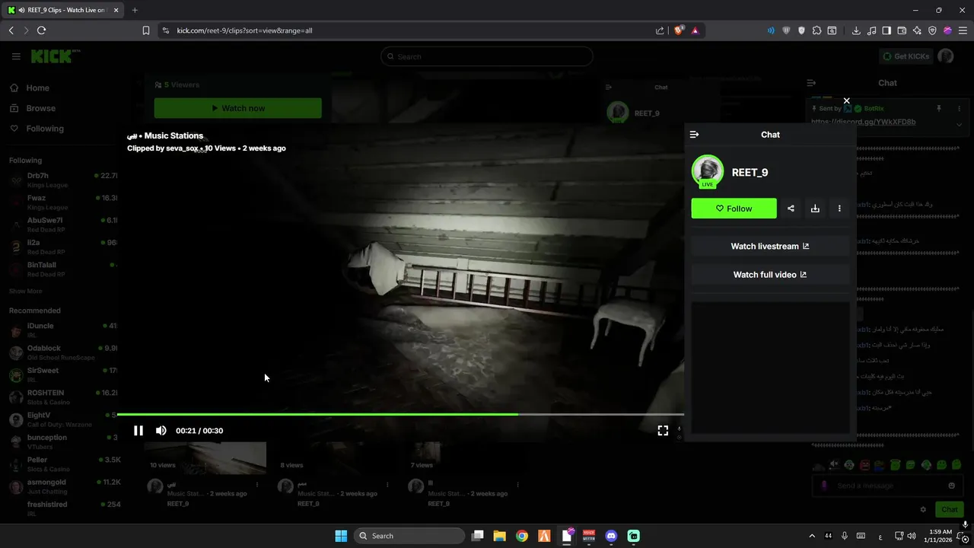
Task: Open asmongold recommended channel
Action: 63,486
